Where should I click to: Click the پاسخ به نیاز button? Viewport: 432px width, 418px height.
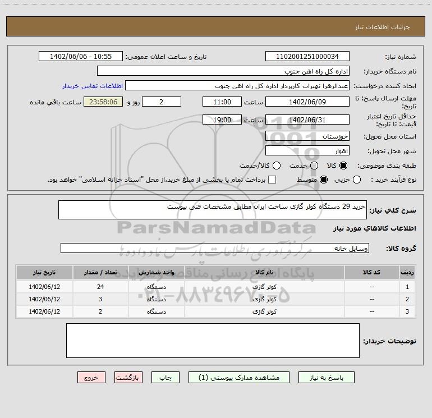point(327,378)
